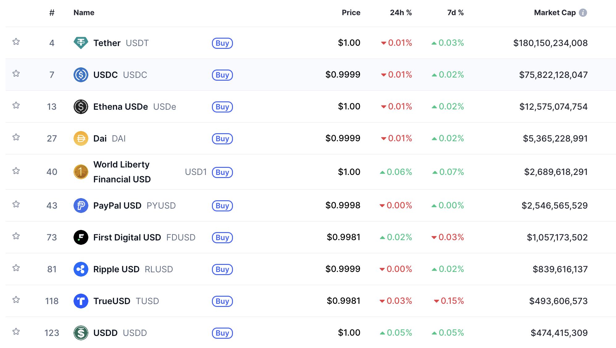
Task: Click the USDC coin logo icon
Action: [x=81, y=75]
